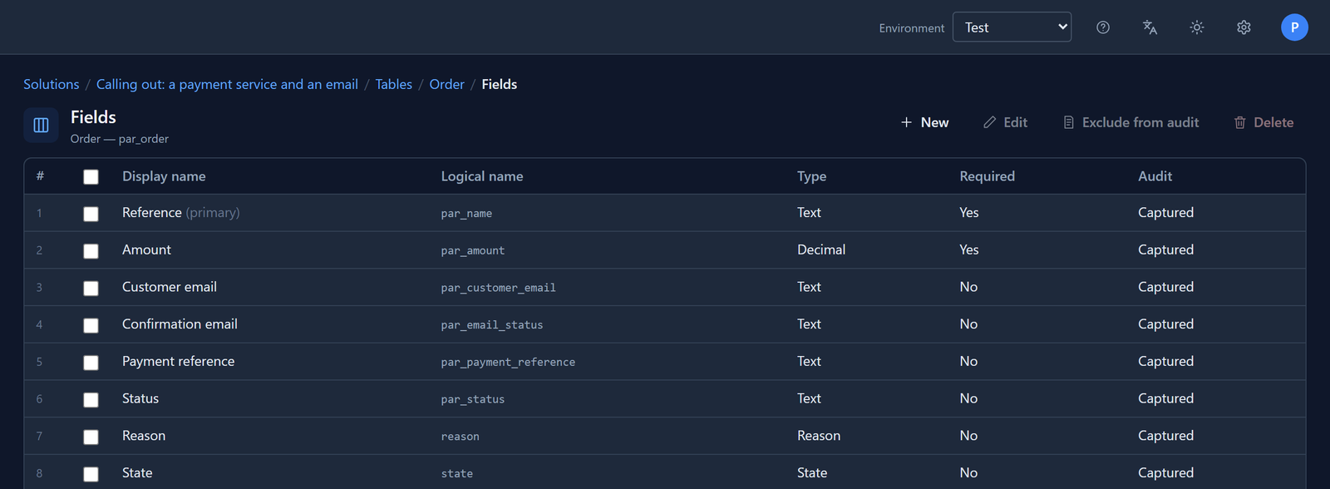This screenshot has width=1330, height=489.
Task: Select the Status field name
Action: coord(140,398)
